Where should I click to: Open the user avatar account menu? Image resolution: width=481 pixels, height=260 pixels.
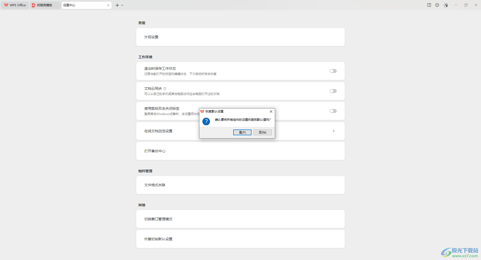tap(446, 5)
